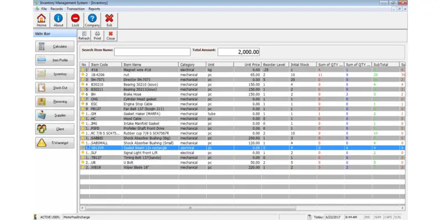The width and height of the screenshot is (441, 220).
Task: Click the active user icon in status bar
Action: coord(35,217)
